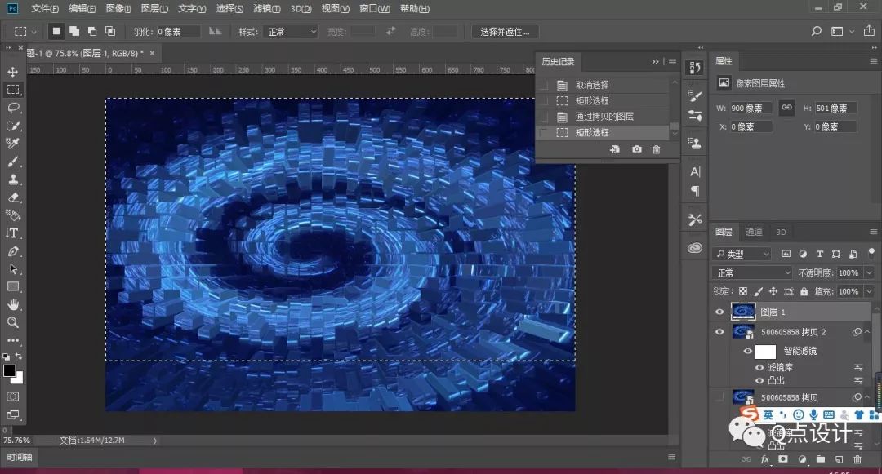Click the new snapshot camera icon in History
882x474 pixels.
[637, 149]
